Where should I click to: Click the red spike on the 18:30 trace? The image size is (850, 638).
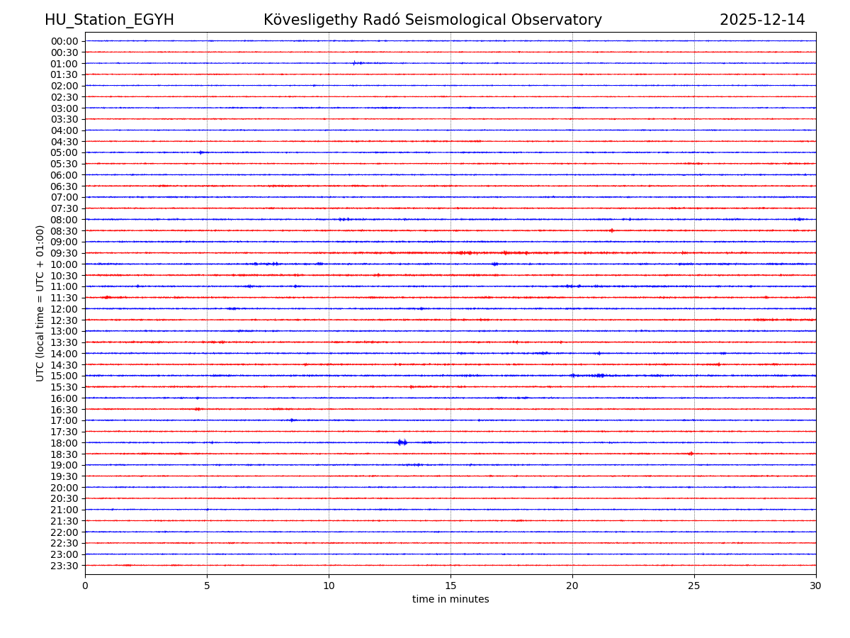click(x=691, y=454)
